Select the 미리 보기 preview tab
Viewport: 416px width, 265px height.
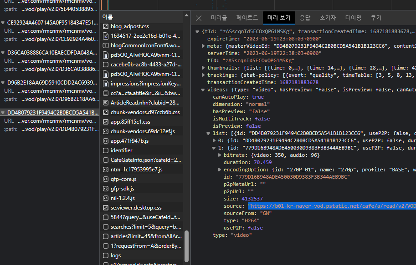point(279,18)
